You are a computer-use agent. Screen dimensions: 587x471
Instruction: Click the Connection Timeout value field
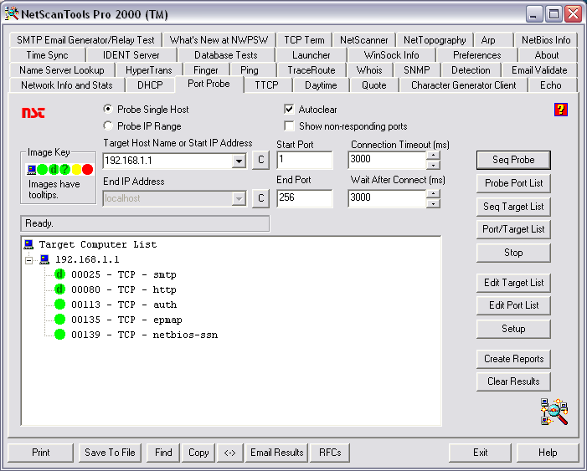click(x=388, y=160)
